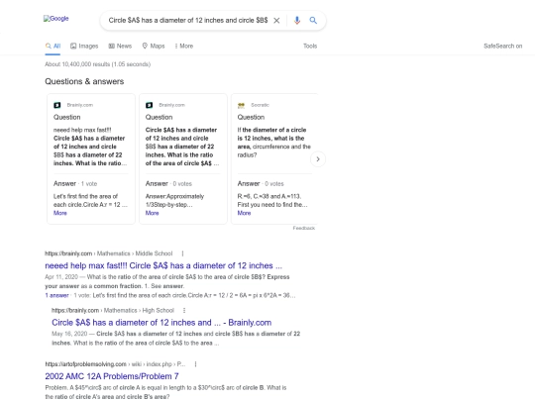The height and width of the screenshot is (401, 535).
Task: Open search Tools
Action: 310,46
